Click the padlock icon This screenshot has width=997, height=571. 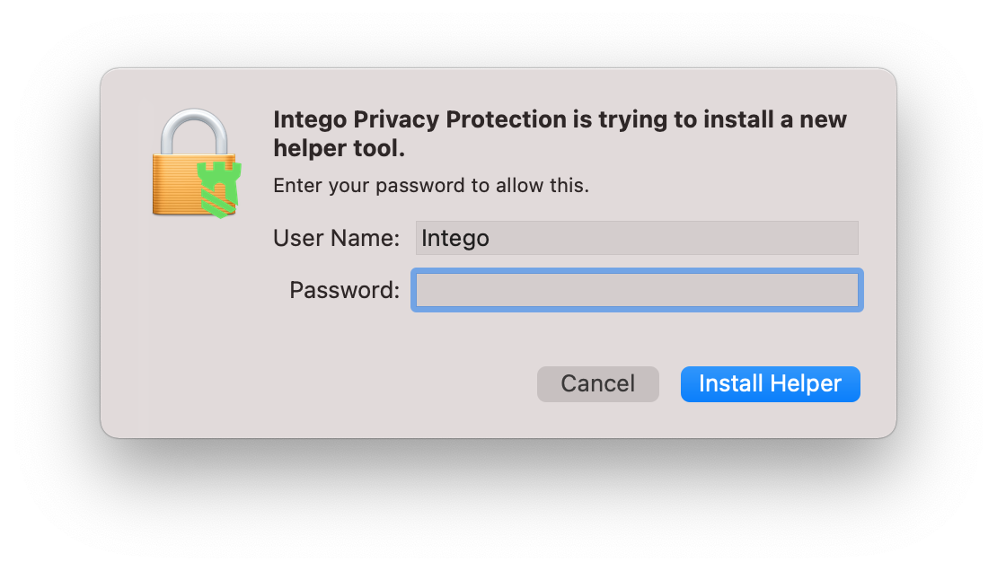coord(196,163)
